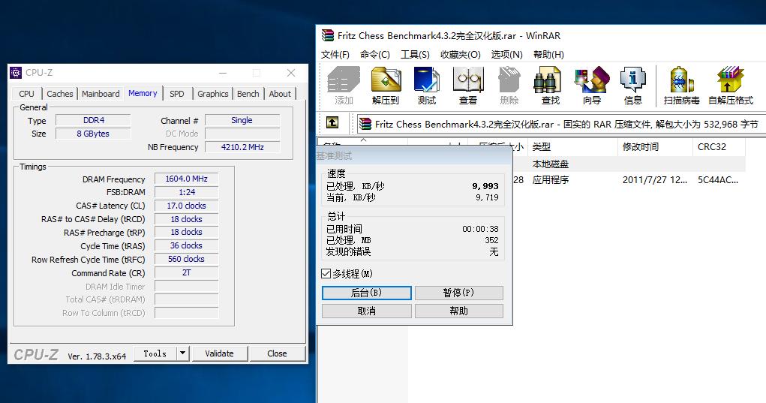Click the Scan Virus (扫描病毒) icon
The image size is (766, 403).
coord(681,80)
